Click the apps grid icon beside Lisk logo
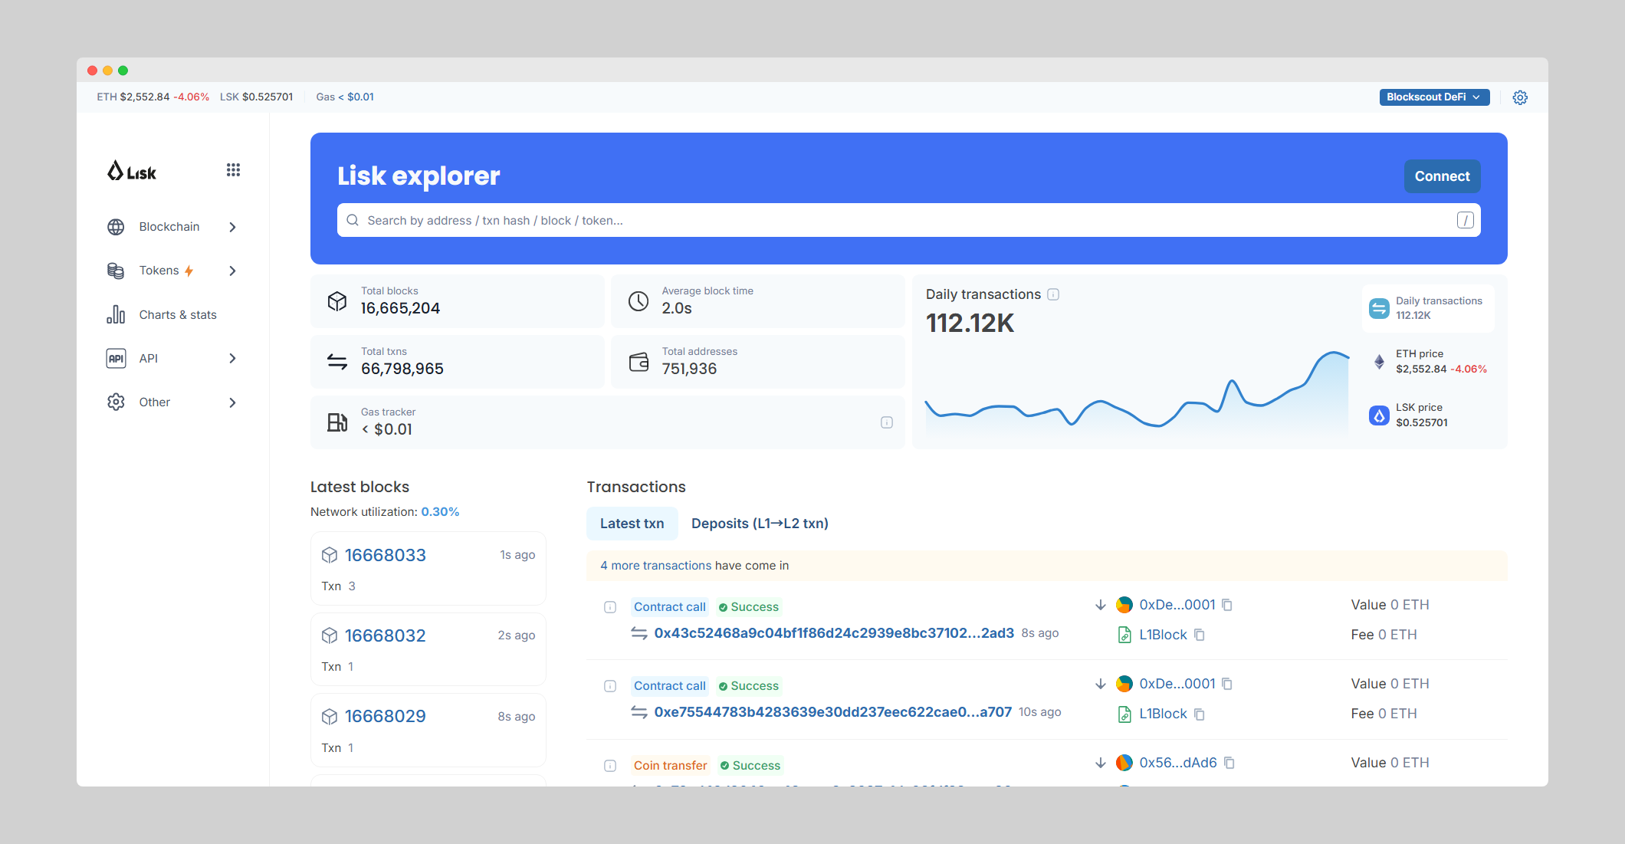The height and width of the screenshot is (844, 1625). pos(233,170)
